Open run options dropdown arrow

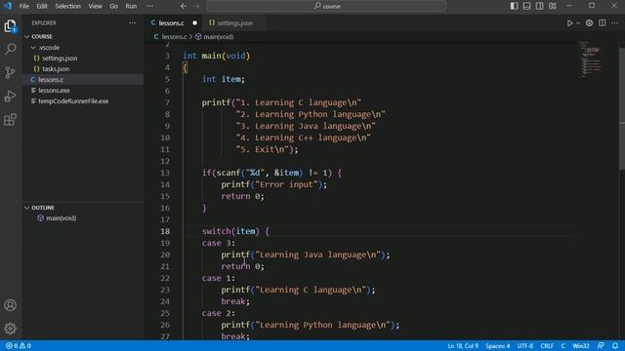[578, 23]
